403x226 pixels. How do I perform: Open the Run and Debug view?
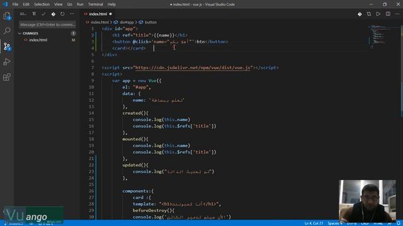pyautogui.click(x=7, y=62)
